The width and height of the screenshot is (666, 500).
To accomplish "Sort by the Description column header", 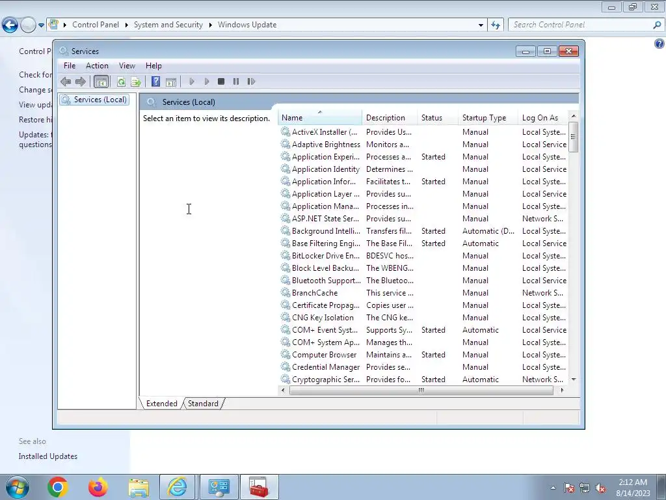I will 390,118.
